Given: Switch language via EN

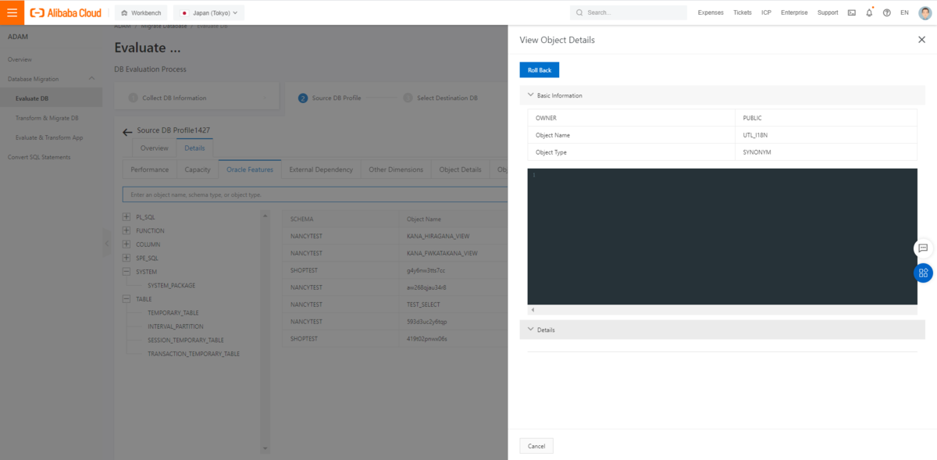Looking at the screenshot, I should click(904, 12).
